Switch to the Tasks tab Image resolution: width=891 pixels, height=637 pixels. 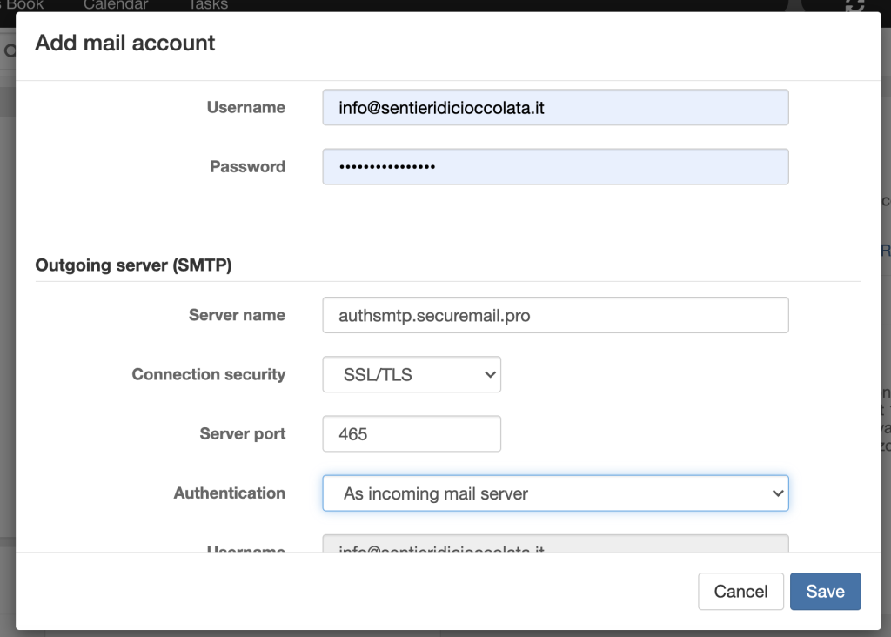(x=208, y=5)
